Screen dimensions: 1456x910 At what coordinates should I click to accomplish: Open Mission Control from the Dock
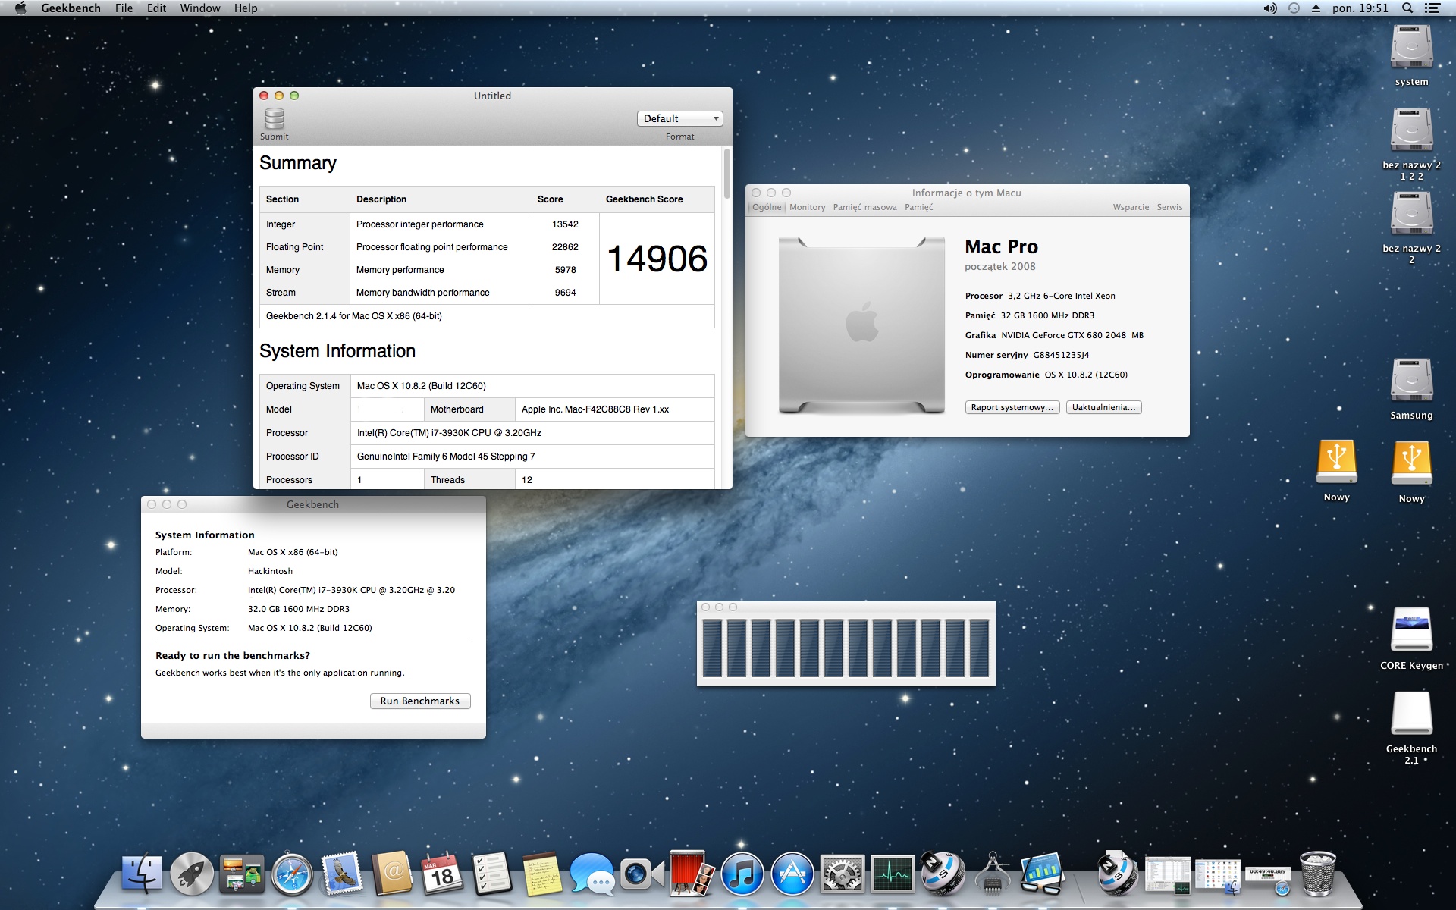click(242, 874)
